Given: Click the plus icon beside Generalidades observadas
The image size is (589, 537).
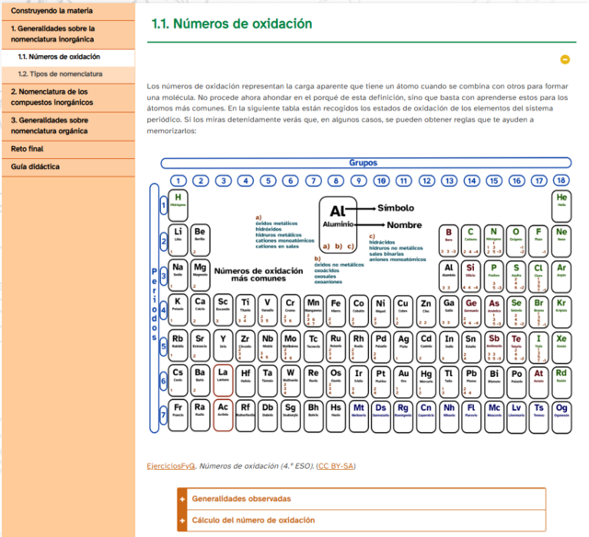Looking at the screenshot, I should click(x=183, y=499).
